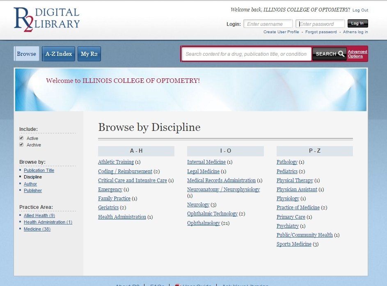
Task: Open the Athletic Training discipline
Action: click(116, 162)
